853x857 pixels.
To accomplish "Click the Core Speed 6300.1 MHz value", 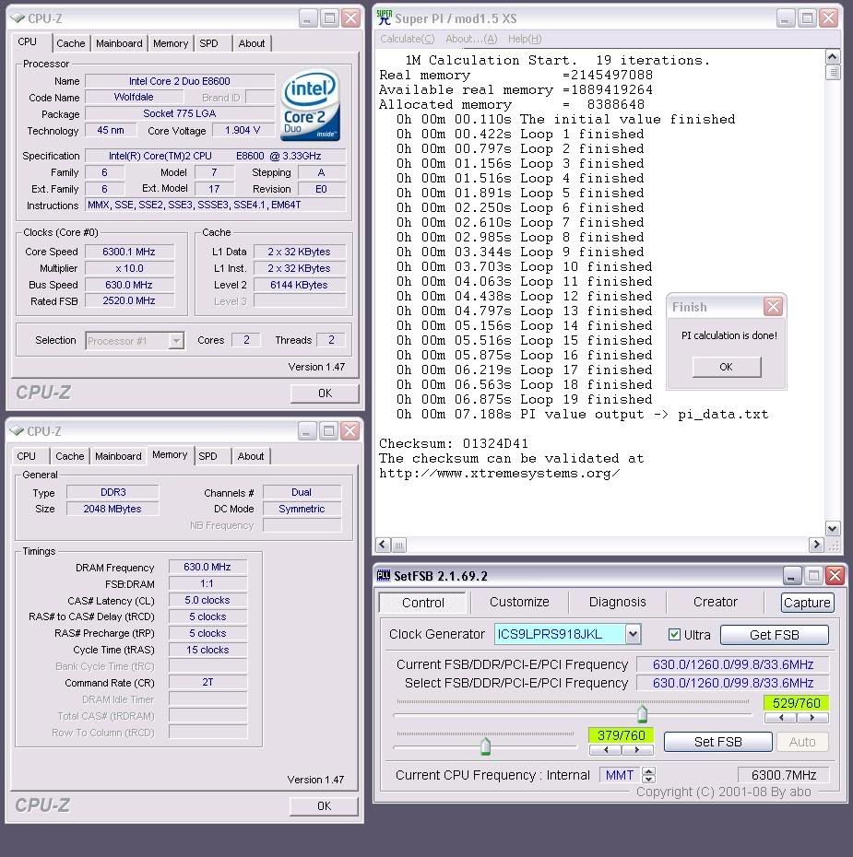I will pyautogui.click(x=129, y=252).
